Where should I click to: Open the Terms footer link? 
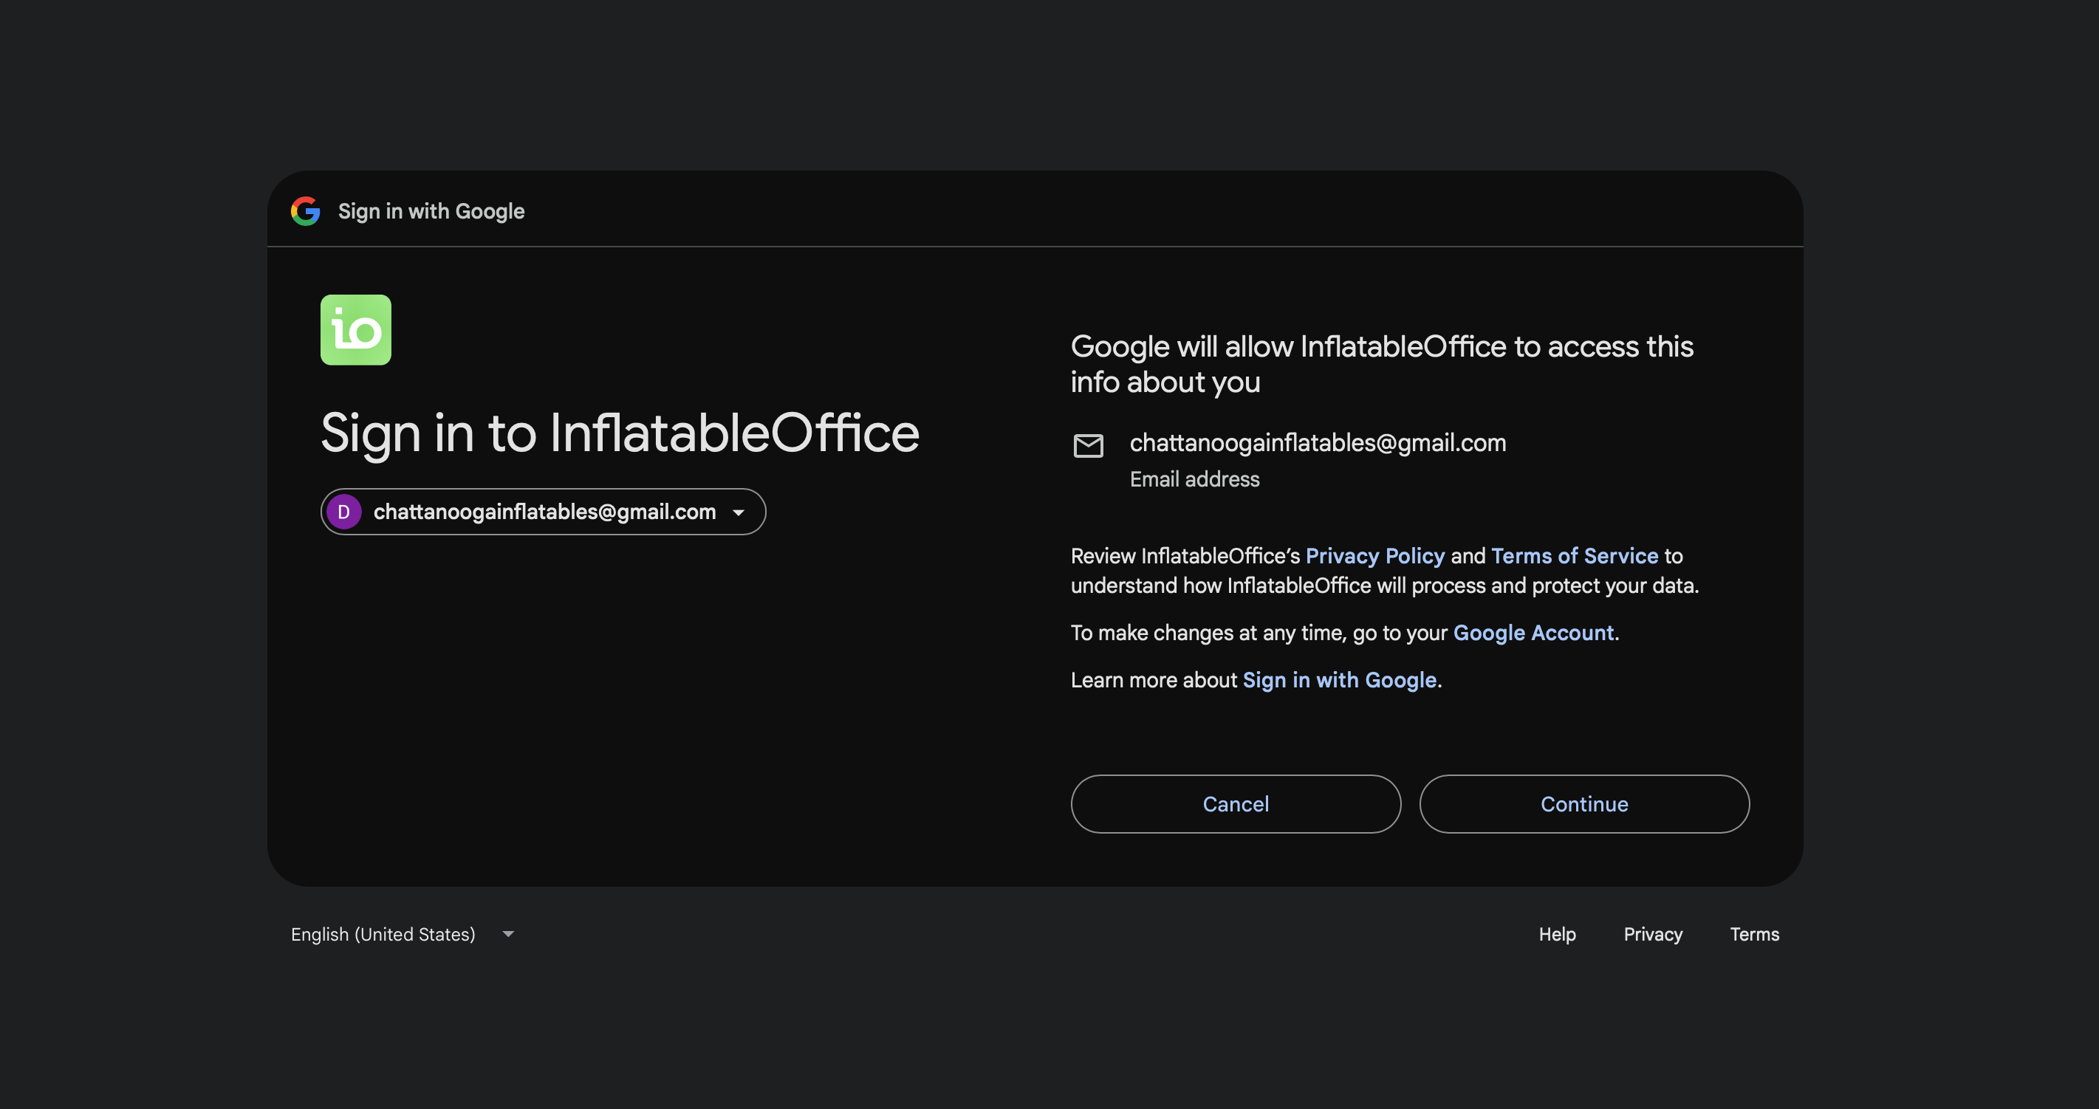click(x=1754, y=935)
